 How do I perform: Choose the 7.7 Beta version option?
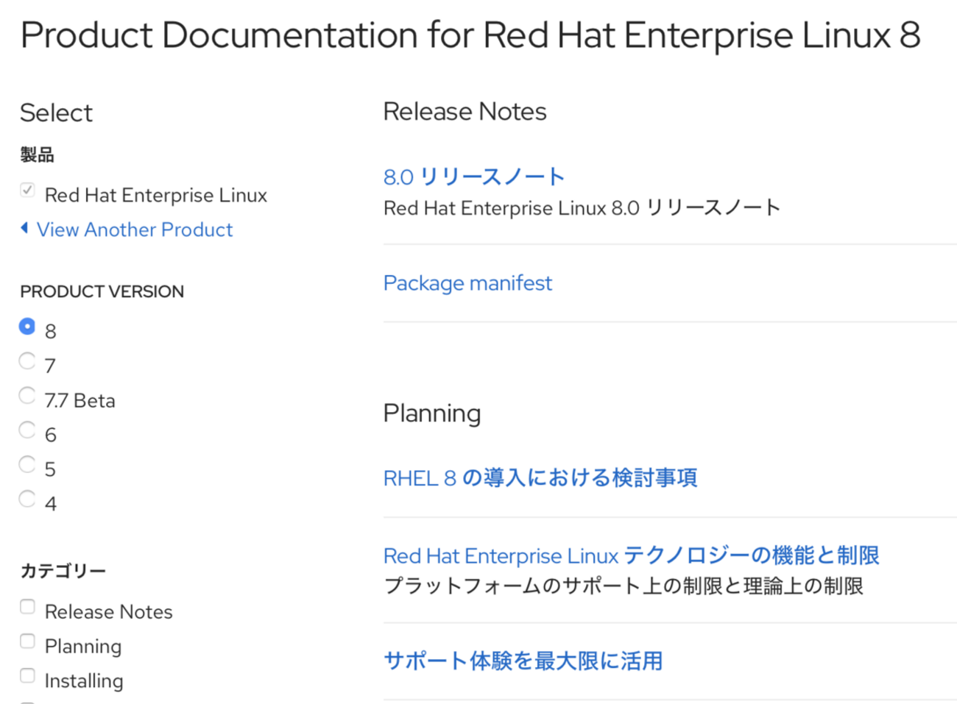click(x=27, y=395)
